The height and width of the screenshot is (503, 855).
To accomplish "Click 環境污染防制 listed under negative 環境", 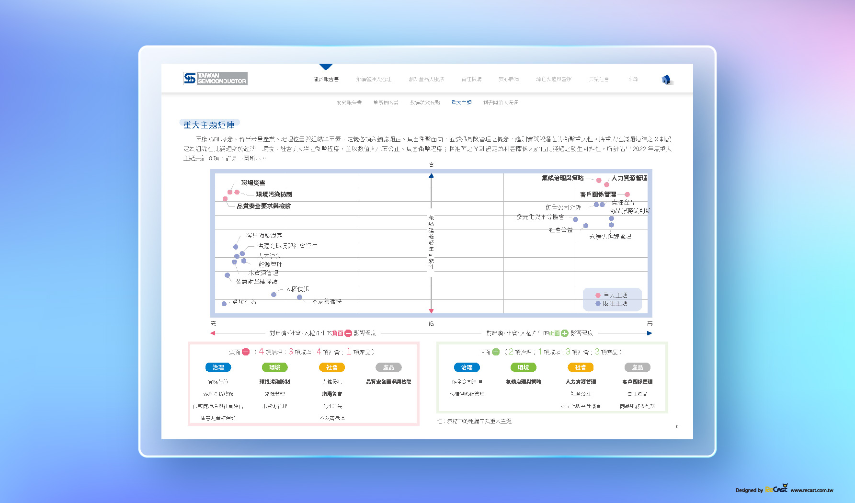I will (274, 382).
